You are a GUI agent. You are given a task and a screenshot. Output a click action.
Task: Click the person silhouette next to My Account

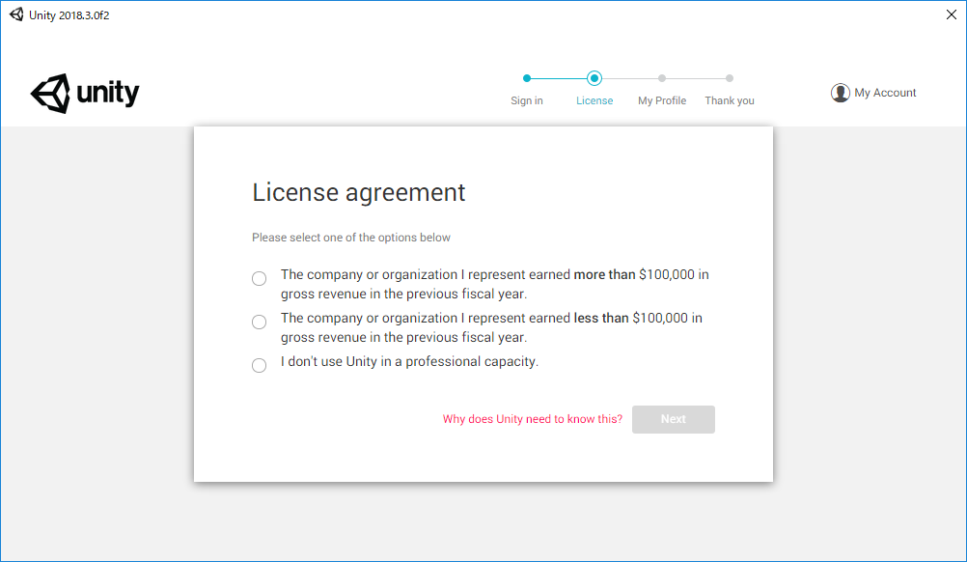[x=841, y=92]
